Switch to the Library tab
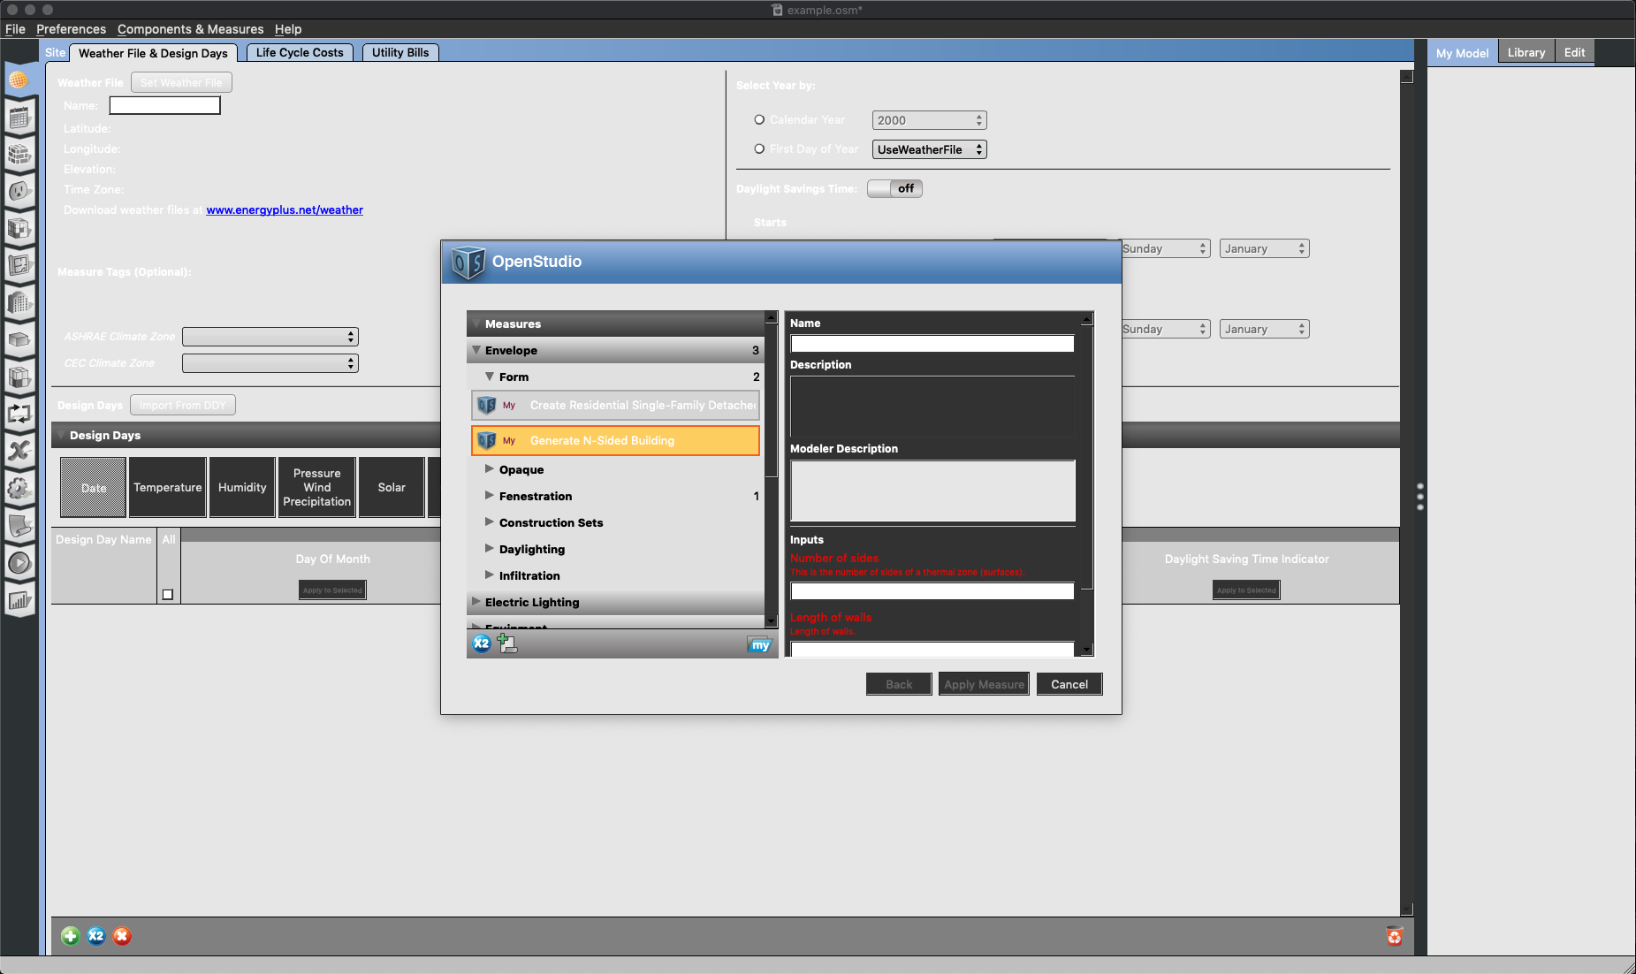This screenshot has height=974, width=1636. [x=1526, y=52]
